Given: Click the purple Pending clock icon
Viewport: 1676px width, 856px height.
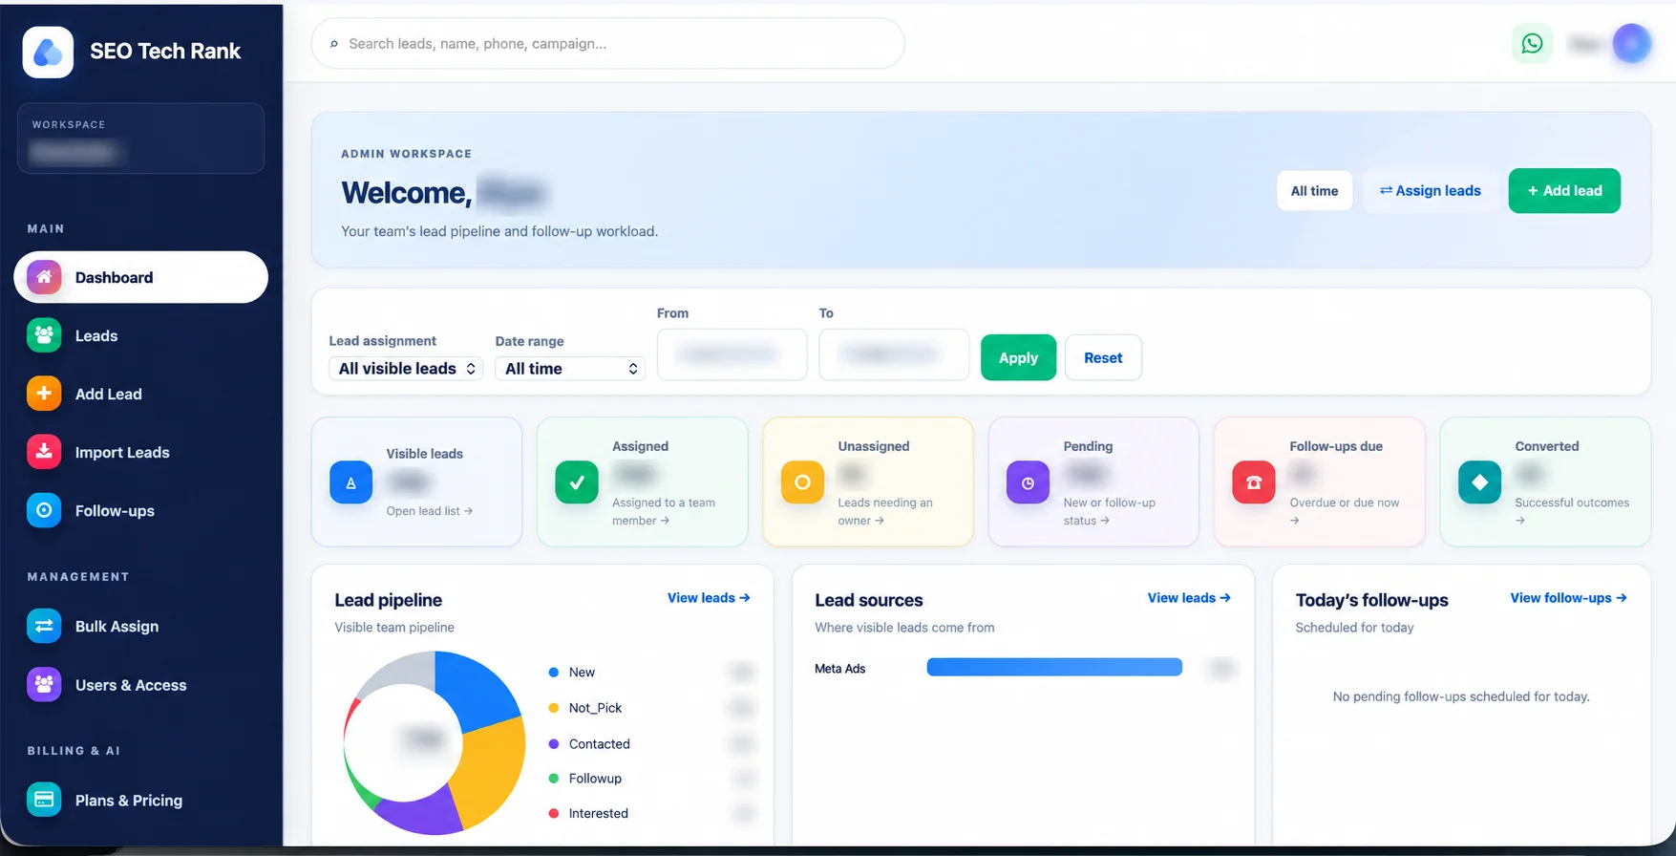Looking at the screenshot, I should (x=1028, y=482).
